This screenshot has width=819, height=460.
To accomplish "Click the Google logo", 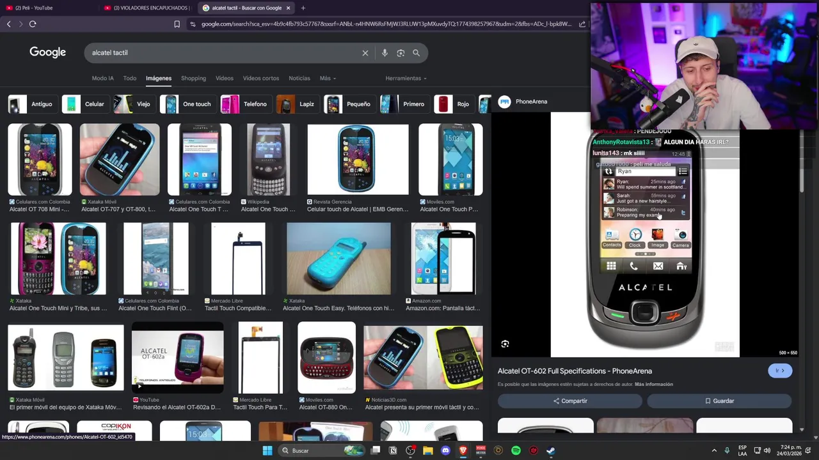I will pyautogui.click(x=47, y=52).
